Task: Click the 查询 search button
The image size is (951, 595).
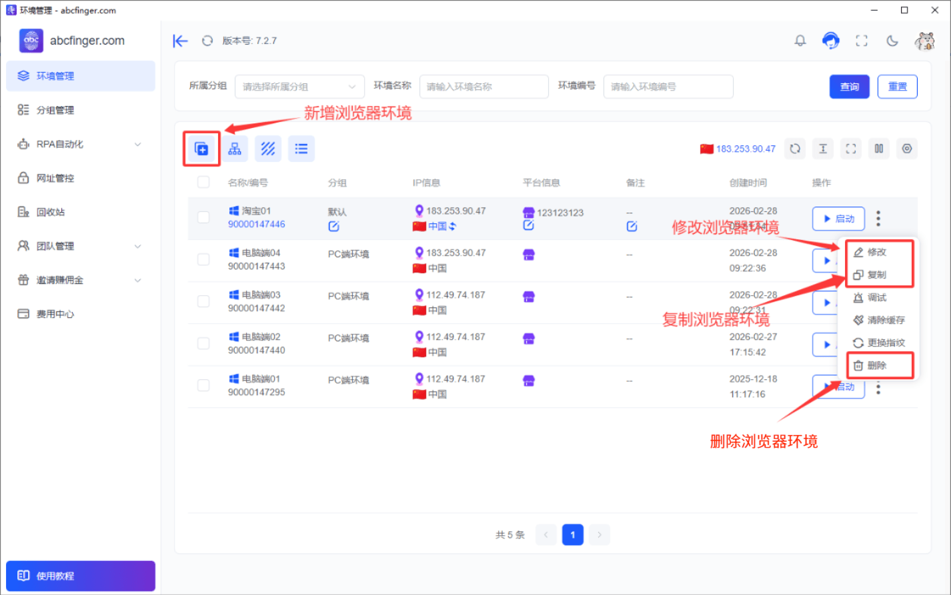Action: pos(849,87)
